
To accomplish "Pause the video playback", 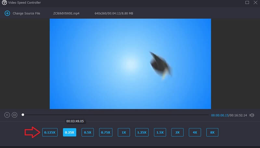I will point(7,115).
